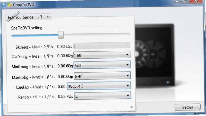Click the 'SpeToDVD setting' heading text
The width and height of the screenshot is (206, 116).
(x=27, y=28)
